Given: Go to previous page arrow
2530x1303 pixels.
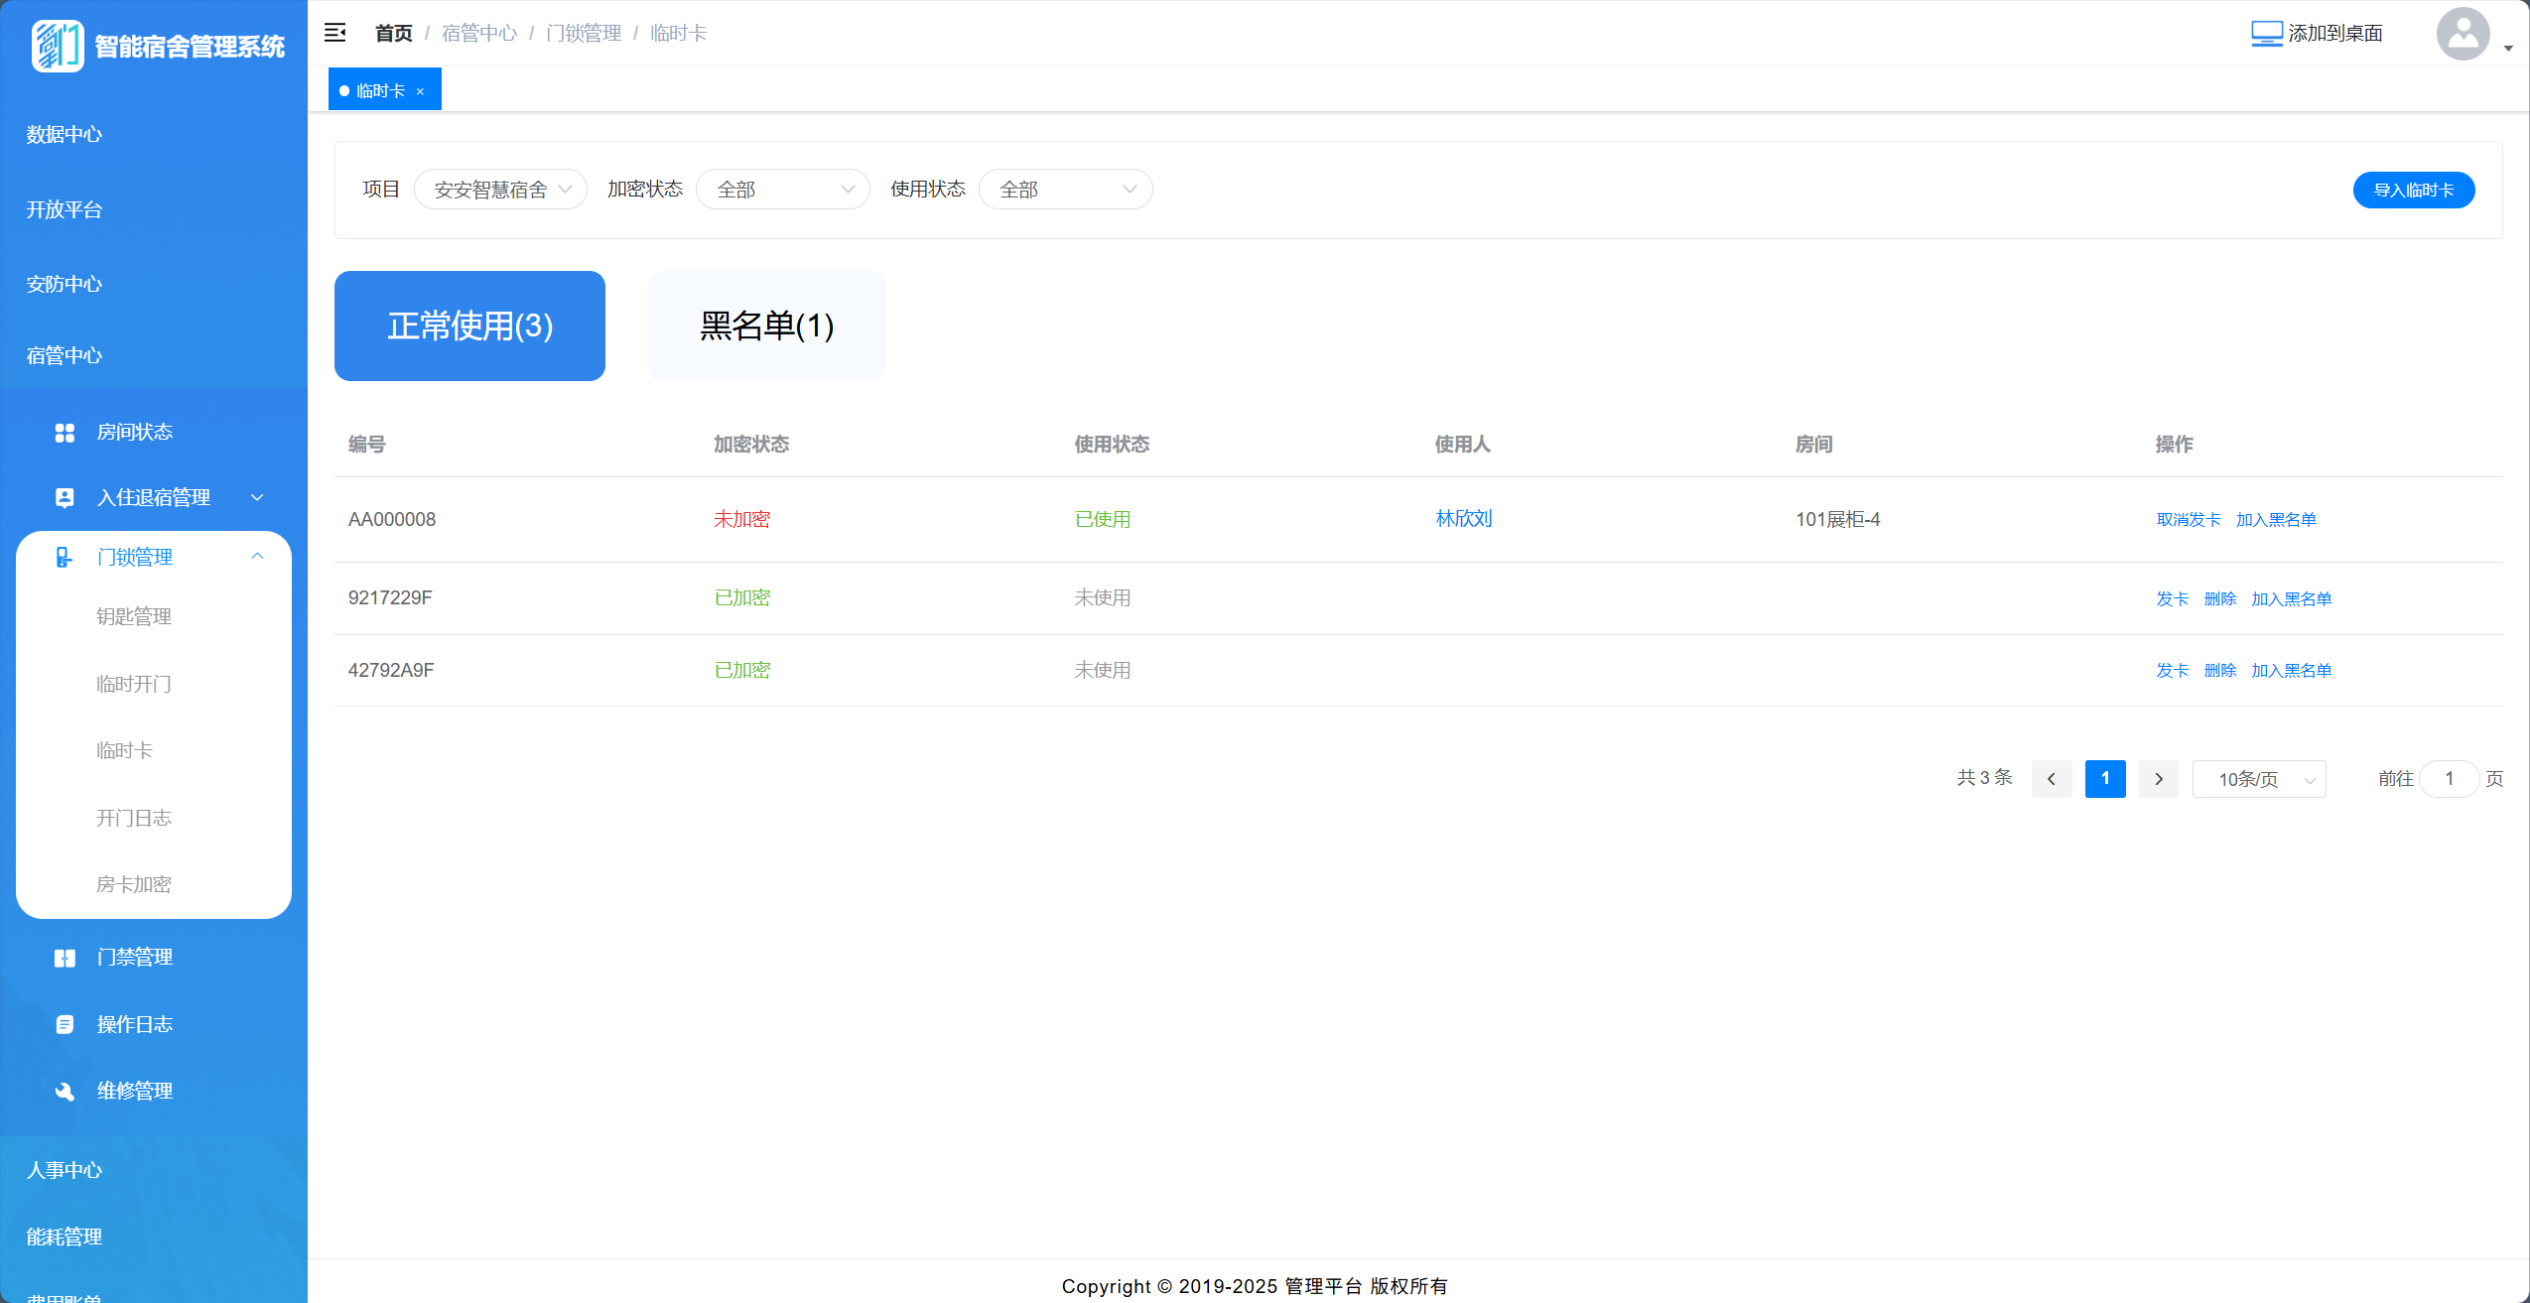Looking at the screenshot, I should [2052, 779].
